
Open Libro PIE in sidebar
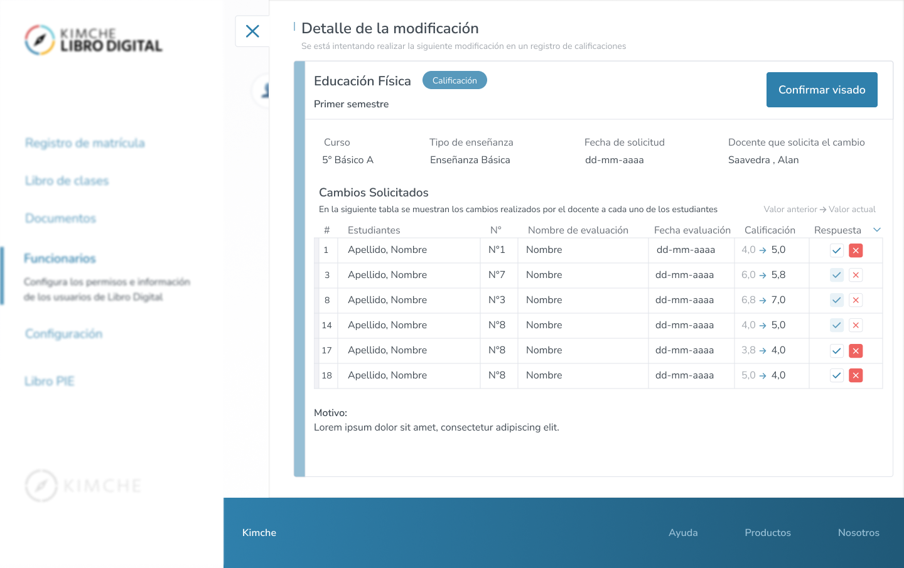click(50, 382)
